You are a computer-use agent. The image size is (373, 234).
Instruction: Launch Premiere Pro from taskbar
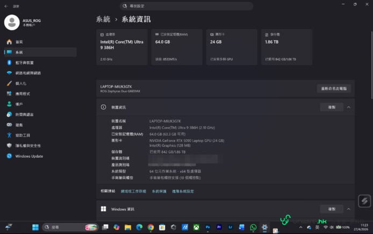coord(219,228)
